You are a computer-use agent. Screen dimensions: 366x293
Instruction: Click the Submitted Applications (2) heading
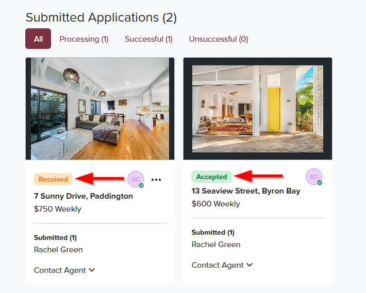(101, 18)
